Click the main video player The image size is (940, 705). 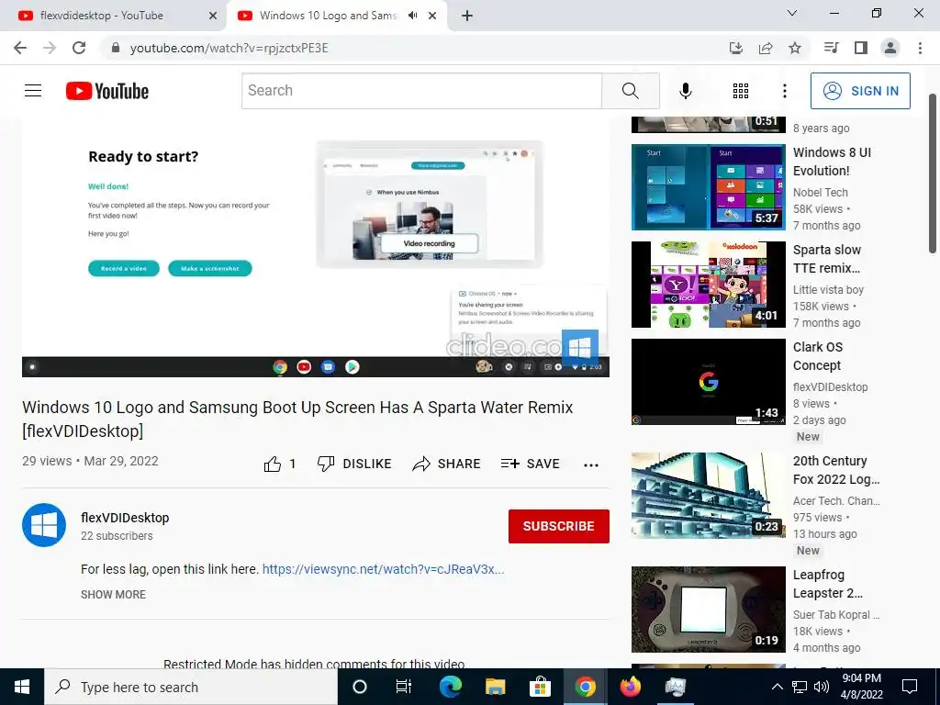(x=316, y=246)
